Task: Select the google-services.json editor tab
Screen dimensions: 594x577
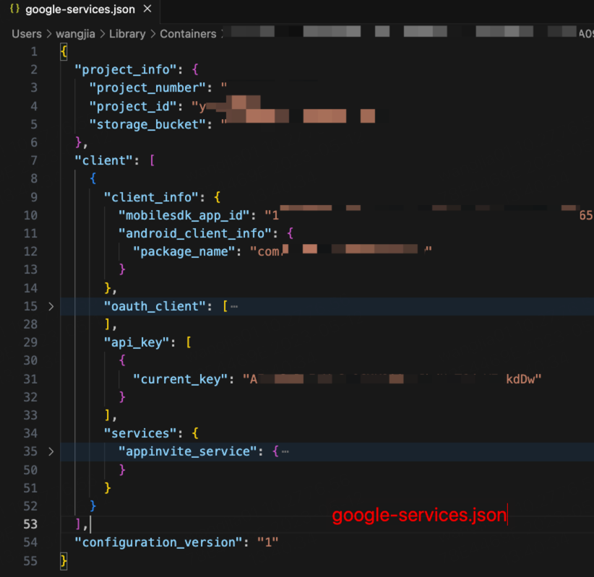Action: pyautogui.click(x=78, y=10)
